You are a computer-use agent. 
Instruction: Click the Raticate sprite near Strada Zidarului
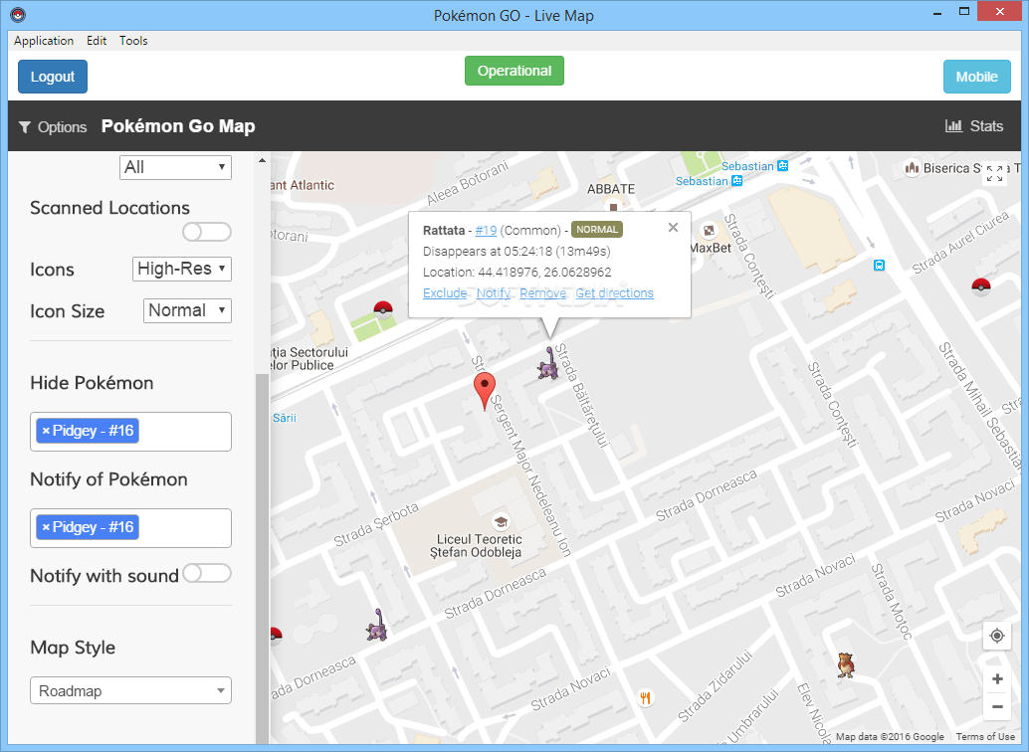point(846,664)
